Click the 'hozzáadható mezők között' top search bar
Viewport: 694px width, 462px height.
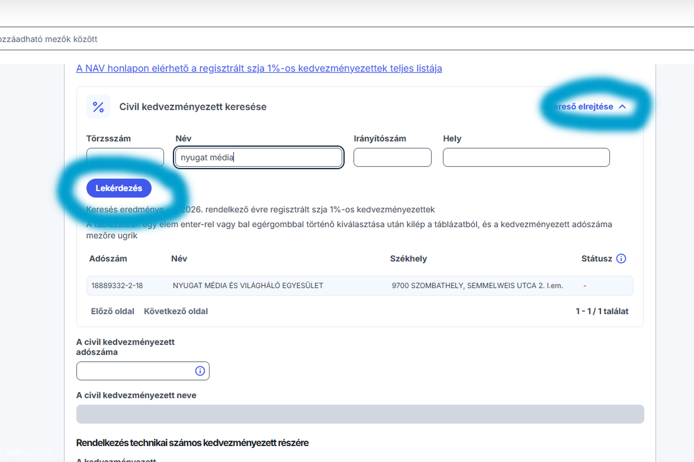pos(347,39)
